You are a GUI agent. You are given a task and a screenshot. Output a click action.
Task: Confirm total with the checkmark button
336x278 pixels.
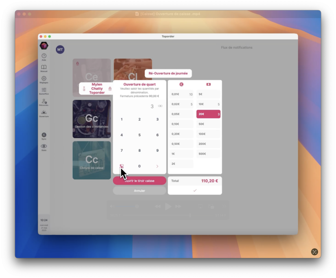coord(195,190)
